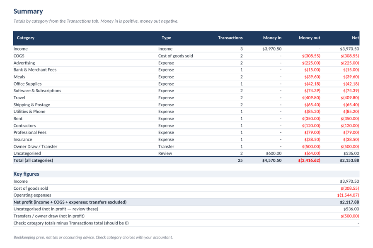Click the $3,970.50 Income money in cell
The height and width of the screenshot is (248, 373).
[x=272, y=49]
